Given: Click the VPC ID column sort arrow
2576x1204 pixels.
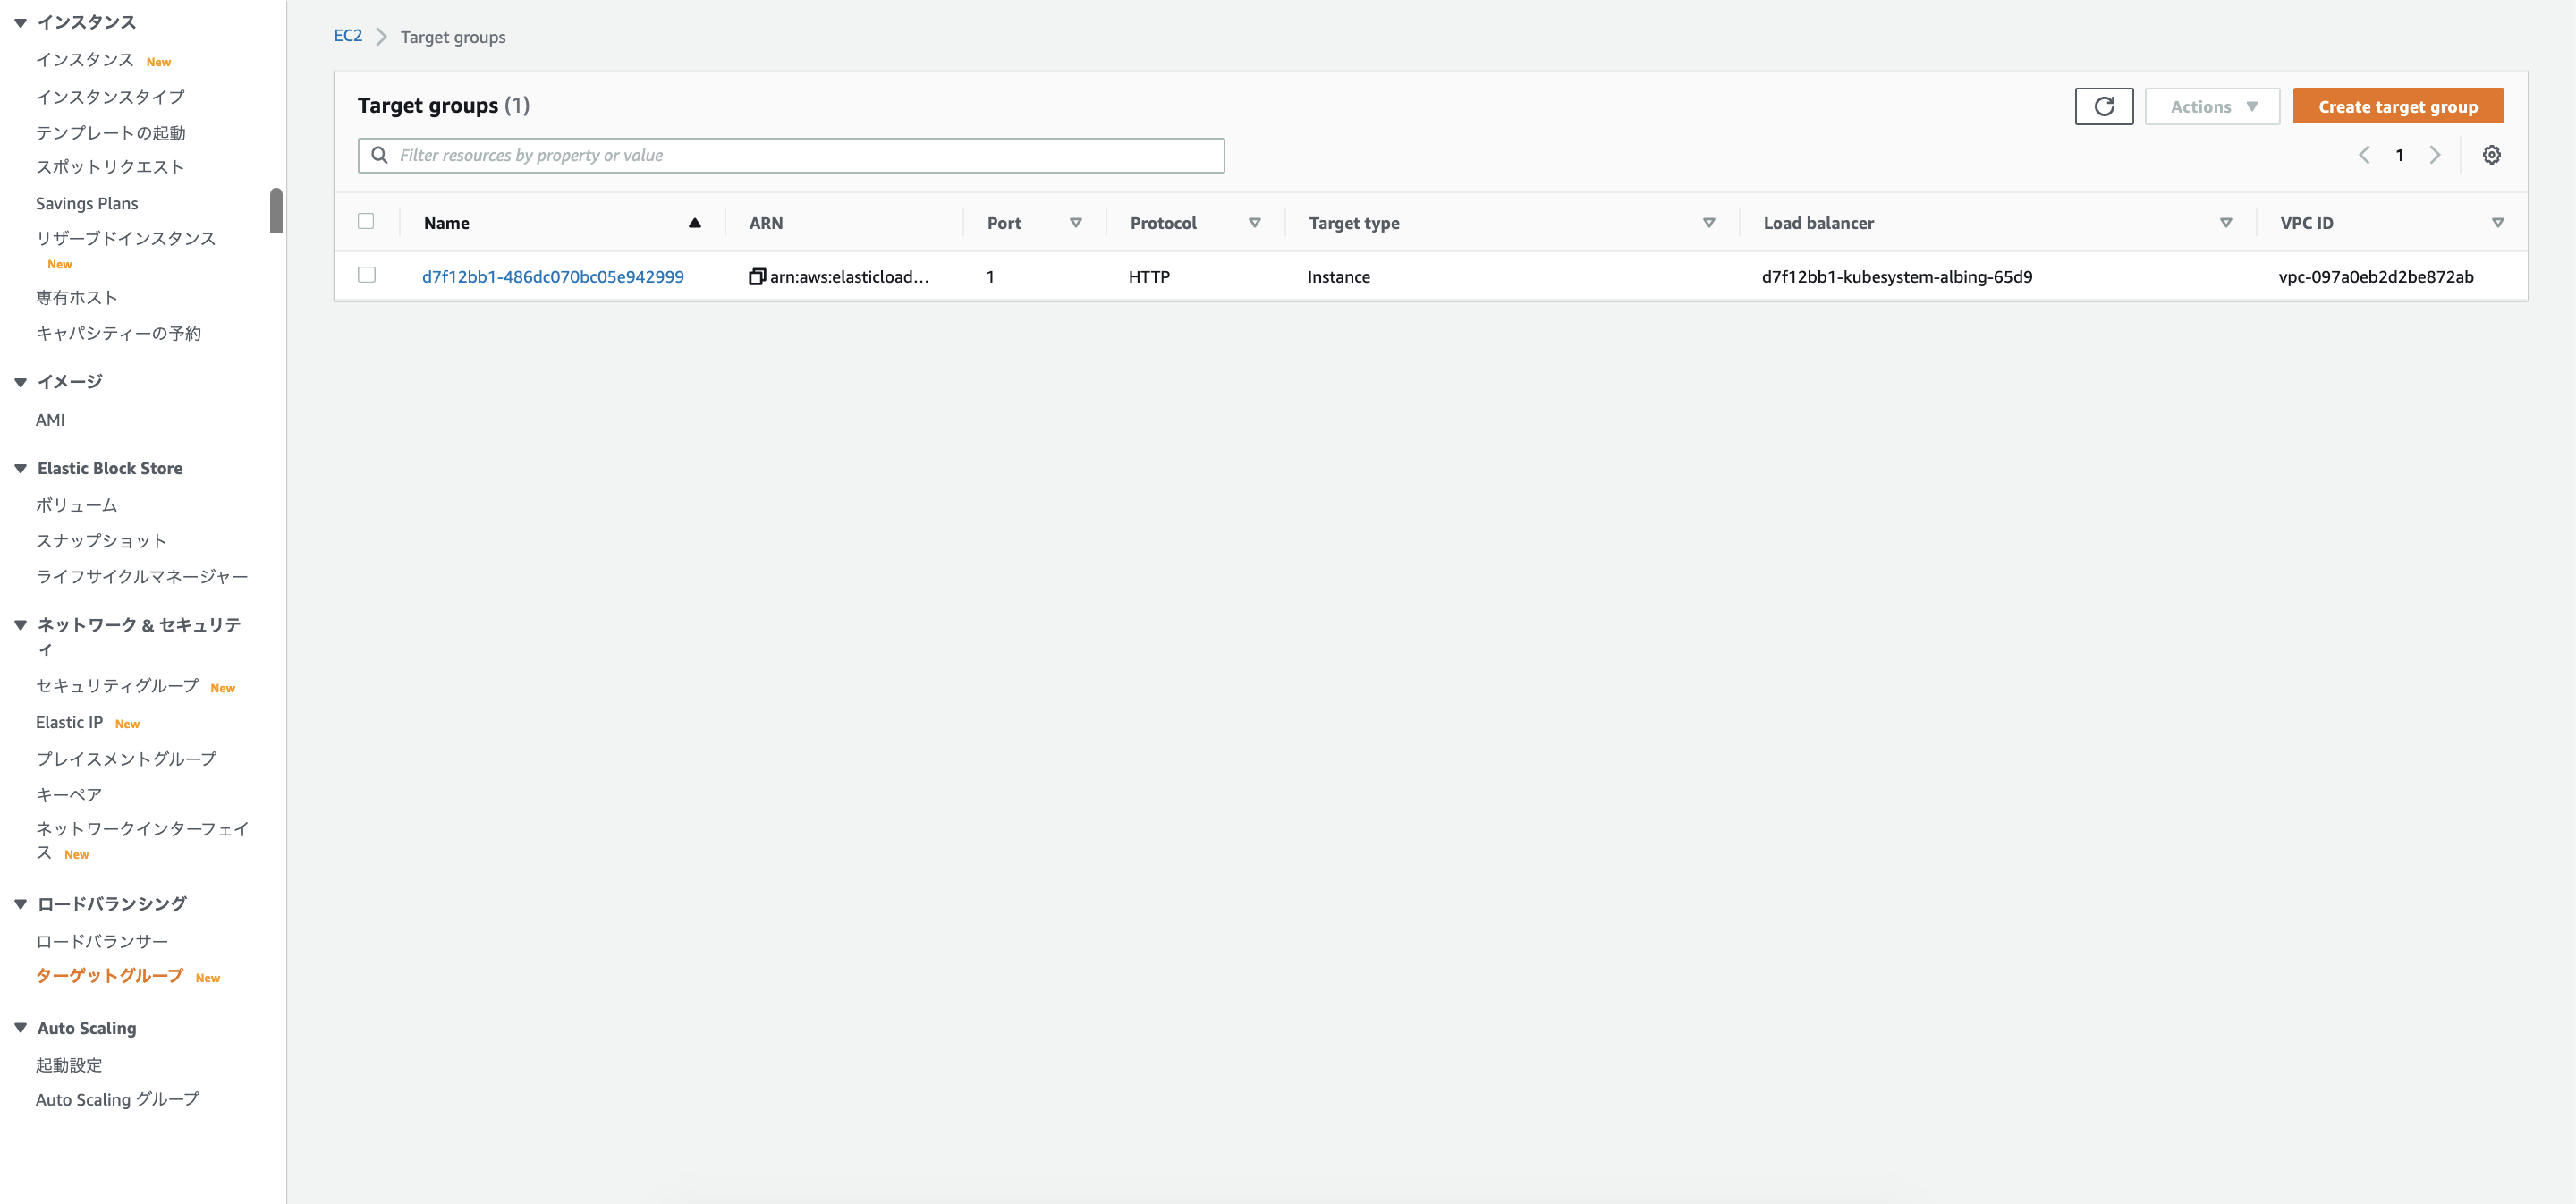Looking at the screenshot, I should (x=2497, y=223).
